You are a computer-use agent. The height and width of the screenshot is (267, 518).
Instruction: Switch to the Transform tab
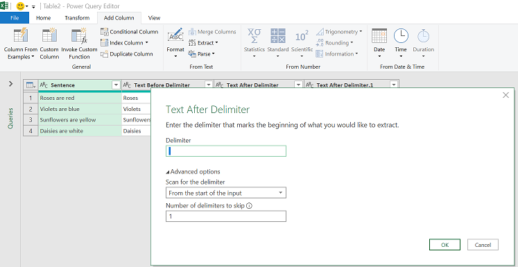pyautogui.click(x=77, y=18)
